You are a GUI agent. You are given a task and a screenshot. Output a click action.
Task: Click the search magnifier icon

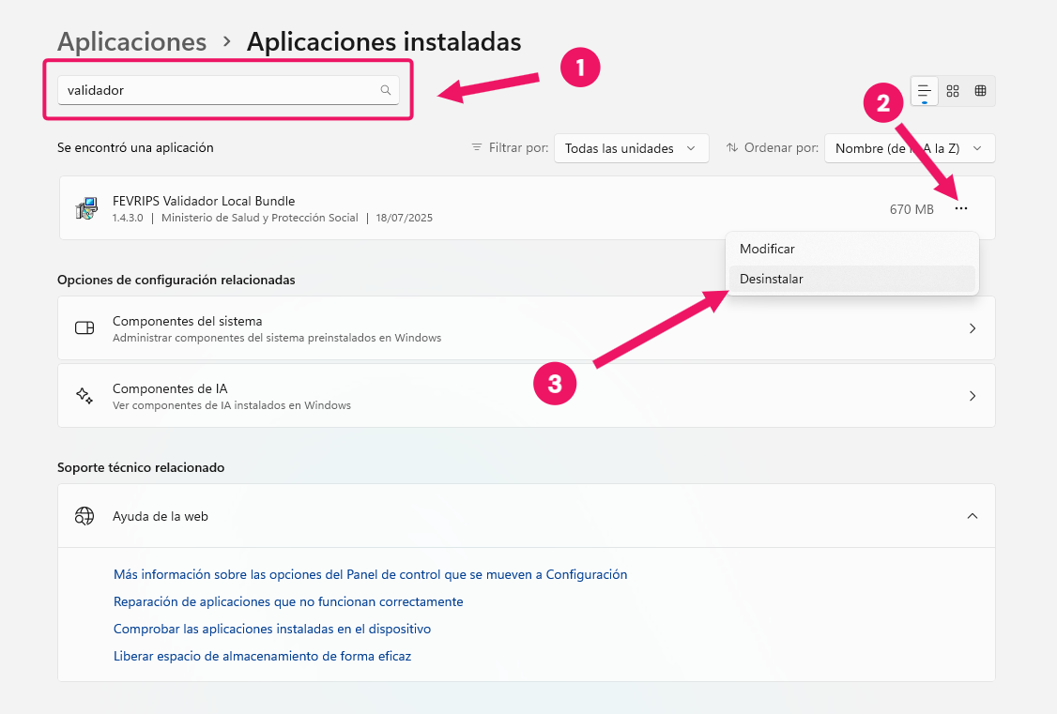[x=385, y=90]
